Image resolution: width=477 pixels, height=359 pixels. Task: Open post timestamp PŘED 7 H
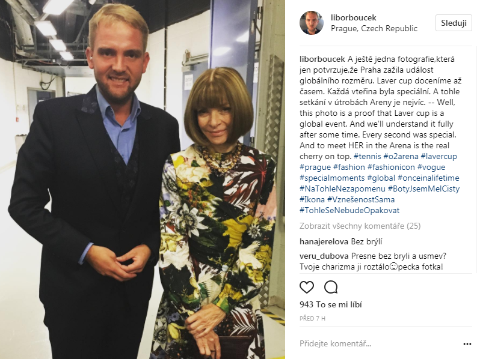(x=312, y=319)
